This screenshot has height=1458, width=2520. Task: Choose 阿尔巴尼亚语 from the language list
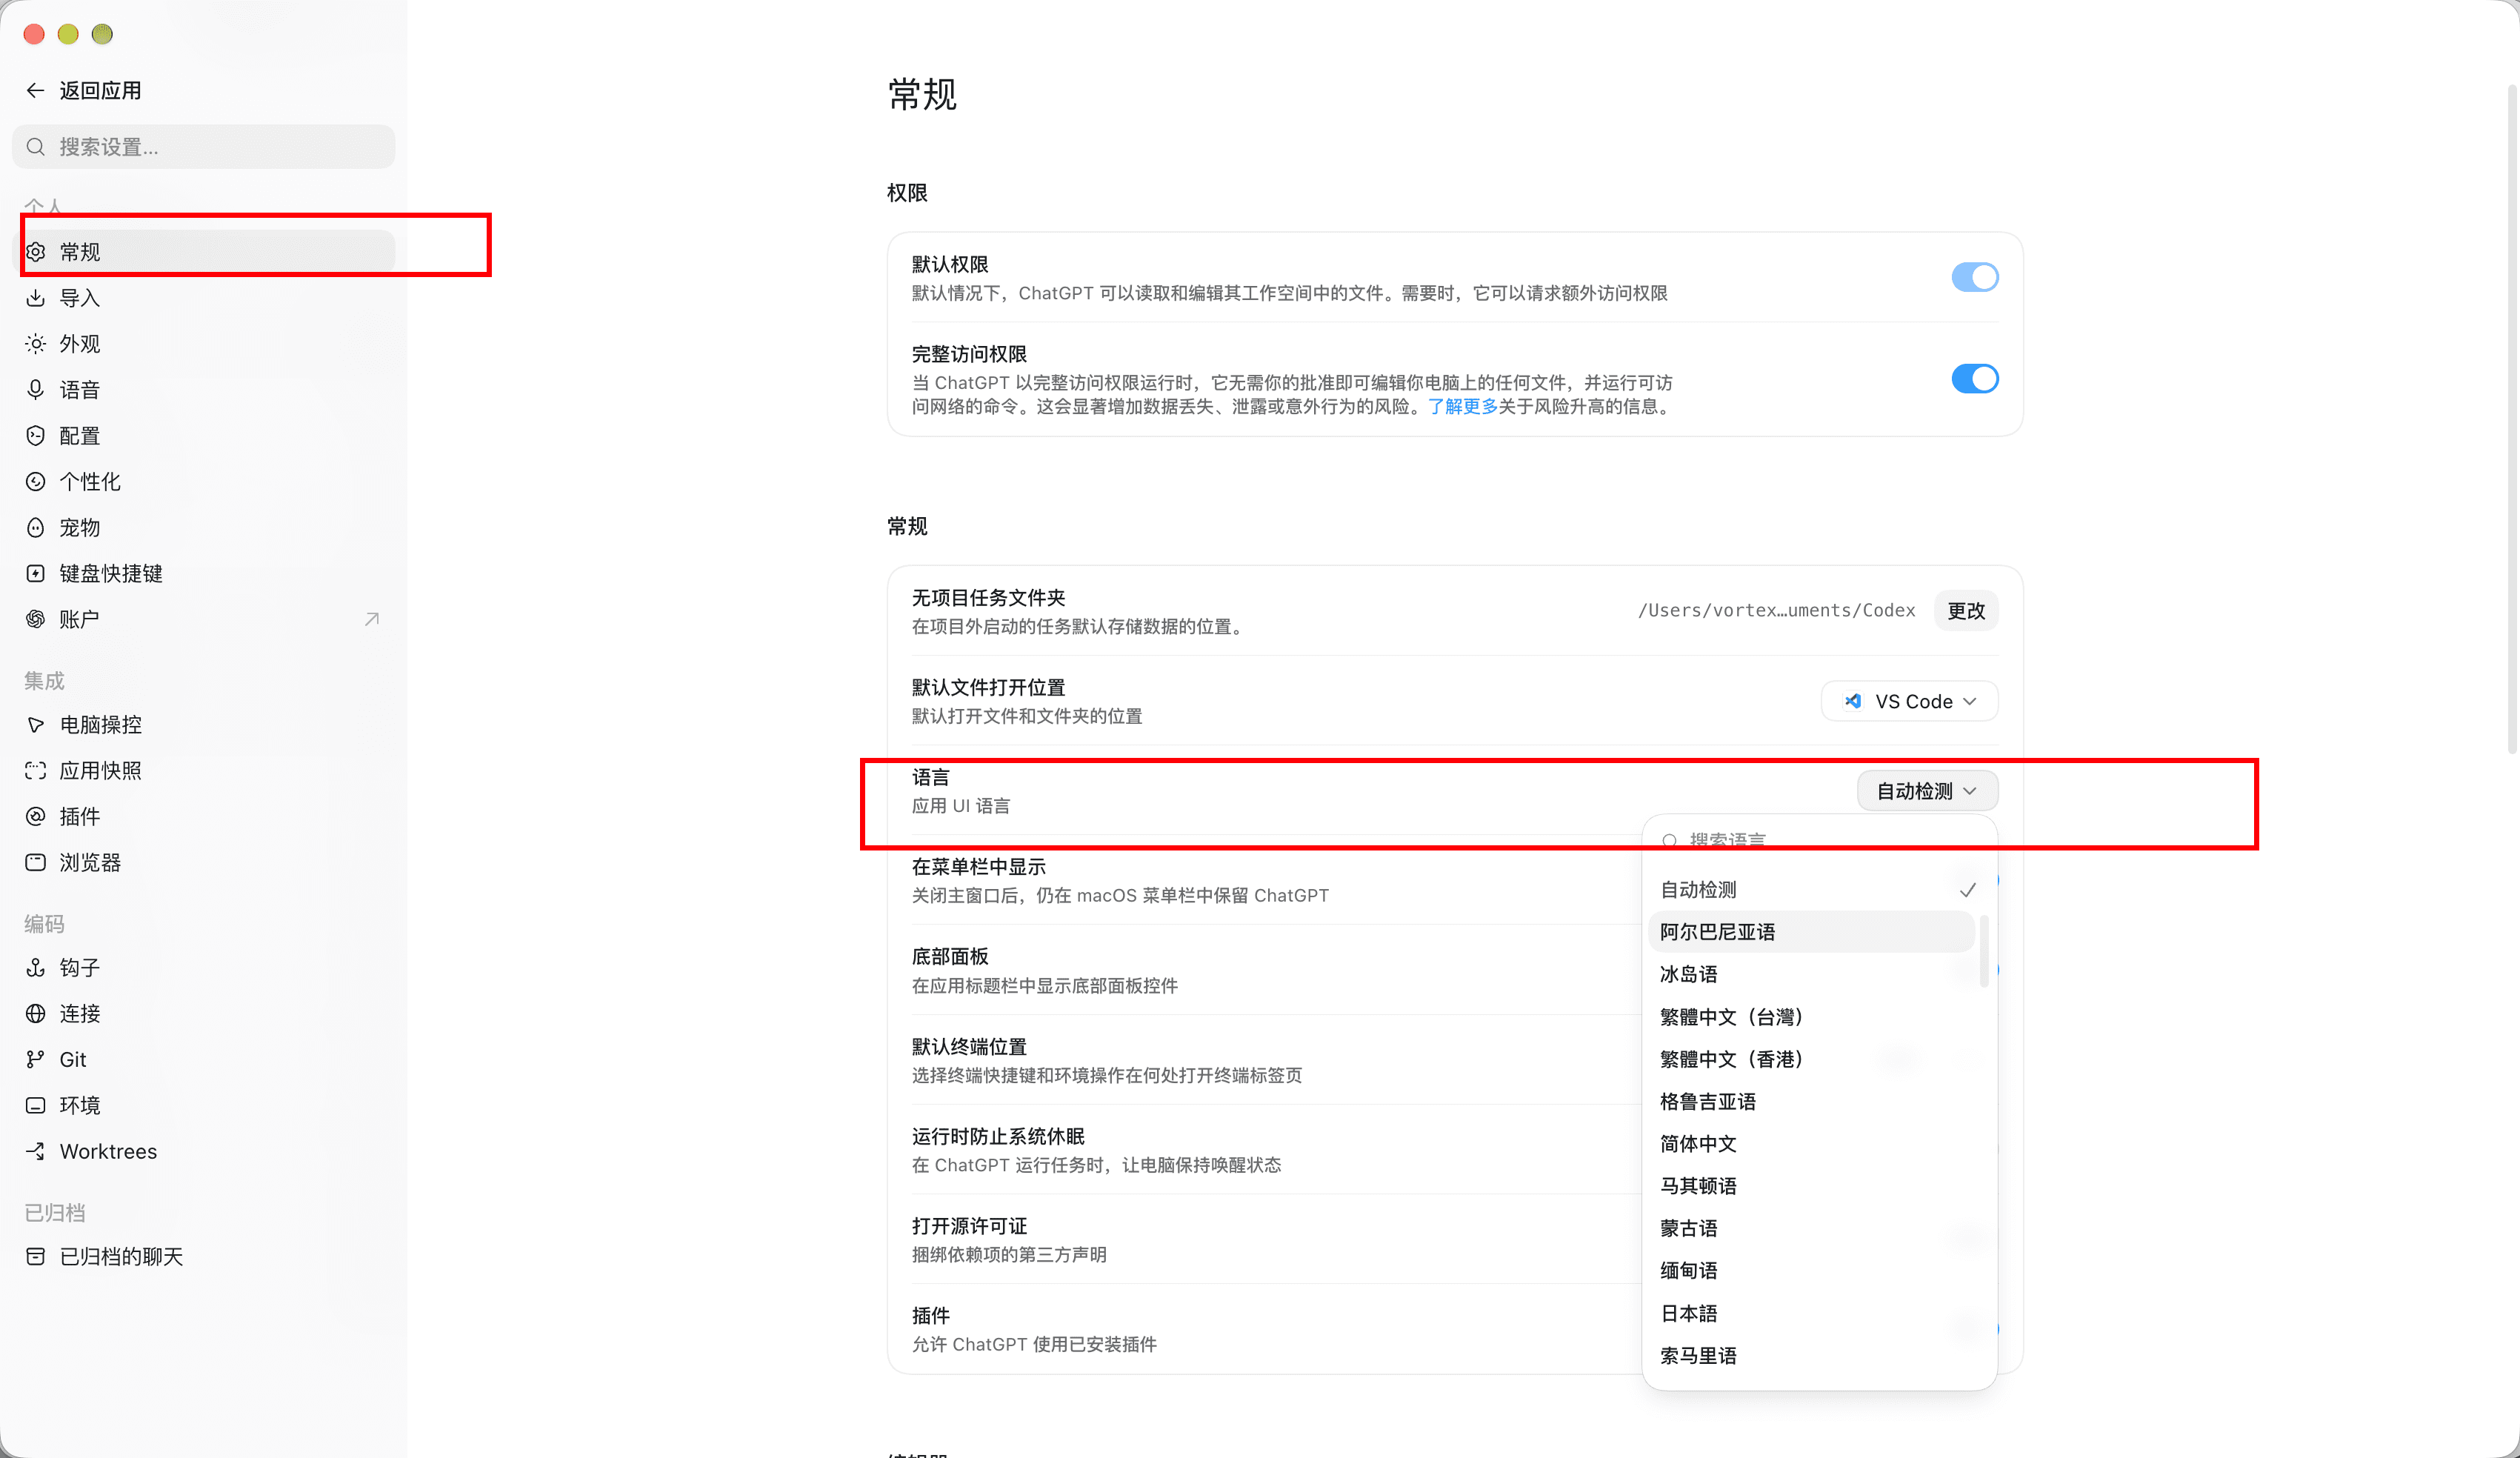tap(1811, 932)
